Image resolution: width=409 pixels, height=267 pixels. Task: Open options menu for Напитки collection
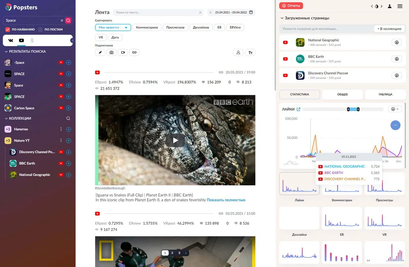pos(61,129)
